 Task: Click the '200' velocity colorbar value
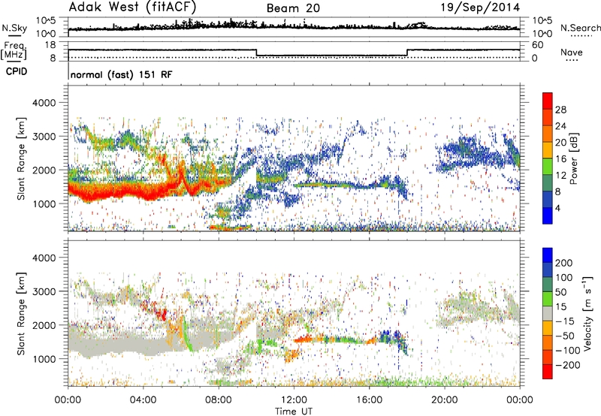point(563,263)
